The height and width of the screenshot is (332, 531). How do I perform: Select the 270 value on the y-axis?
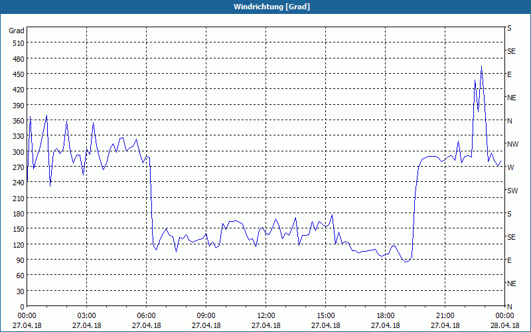(x=19, y=167)
